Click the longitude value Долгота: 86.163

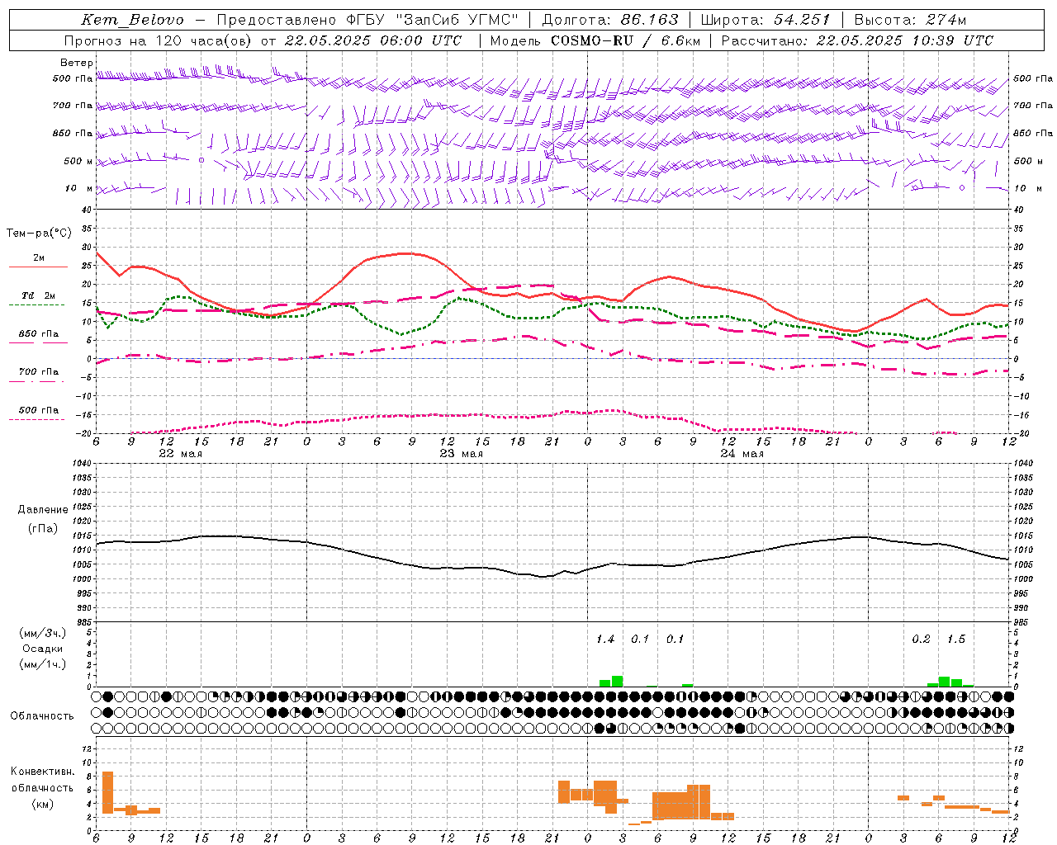tap(610, 20)
